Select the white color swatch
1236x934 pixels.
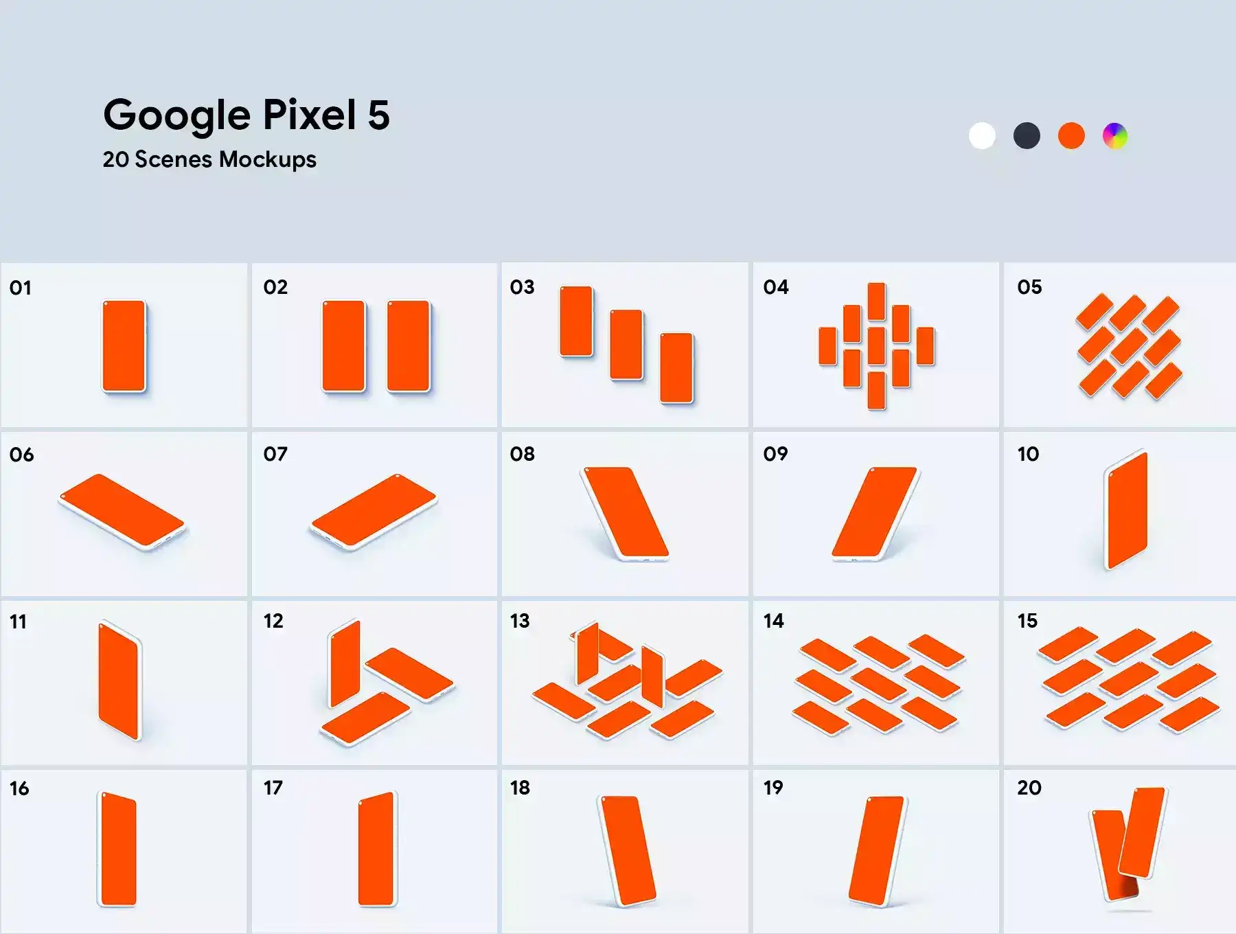982,135
